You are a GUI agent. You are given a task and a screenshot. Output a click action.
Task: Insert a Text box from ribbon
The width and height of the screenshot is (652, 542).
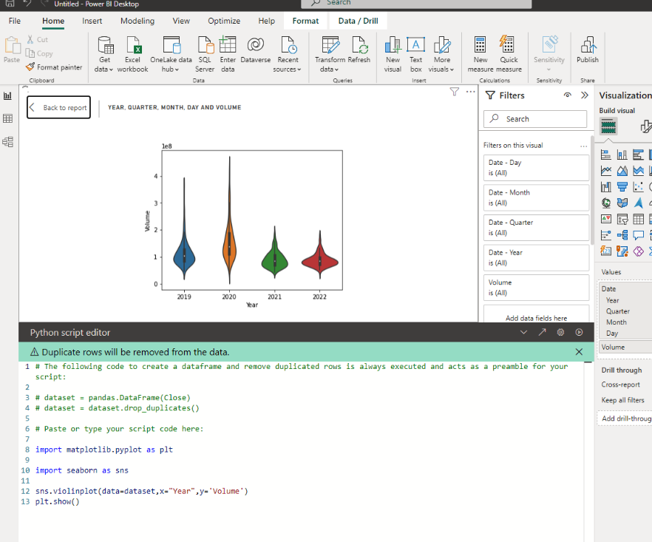(x=416, y=45)
